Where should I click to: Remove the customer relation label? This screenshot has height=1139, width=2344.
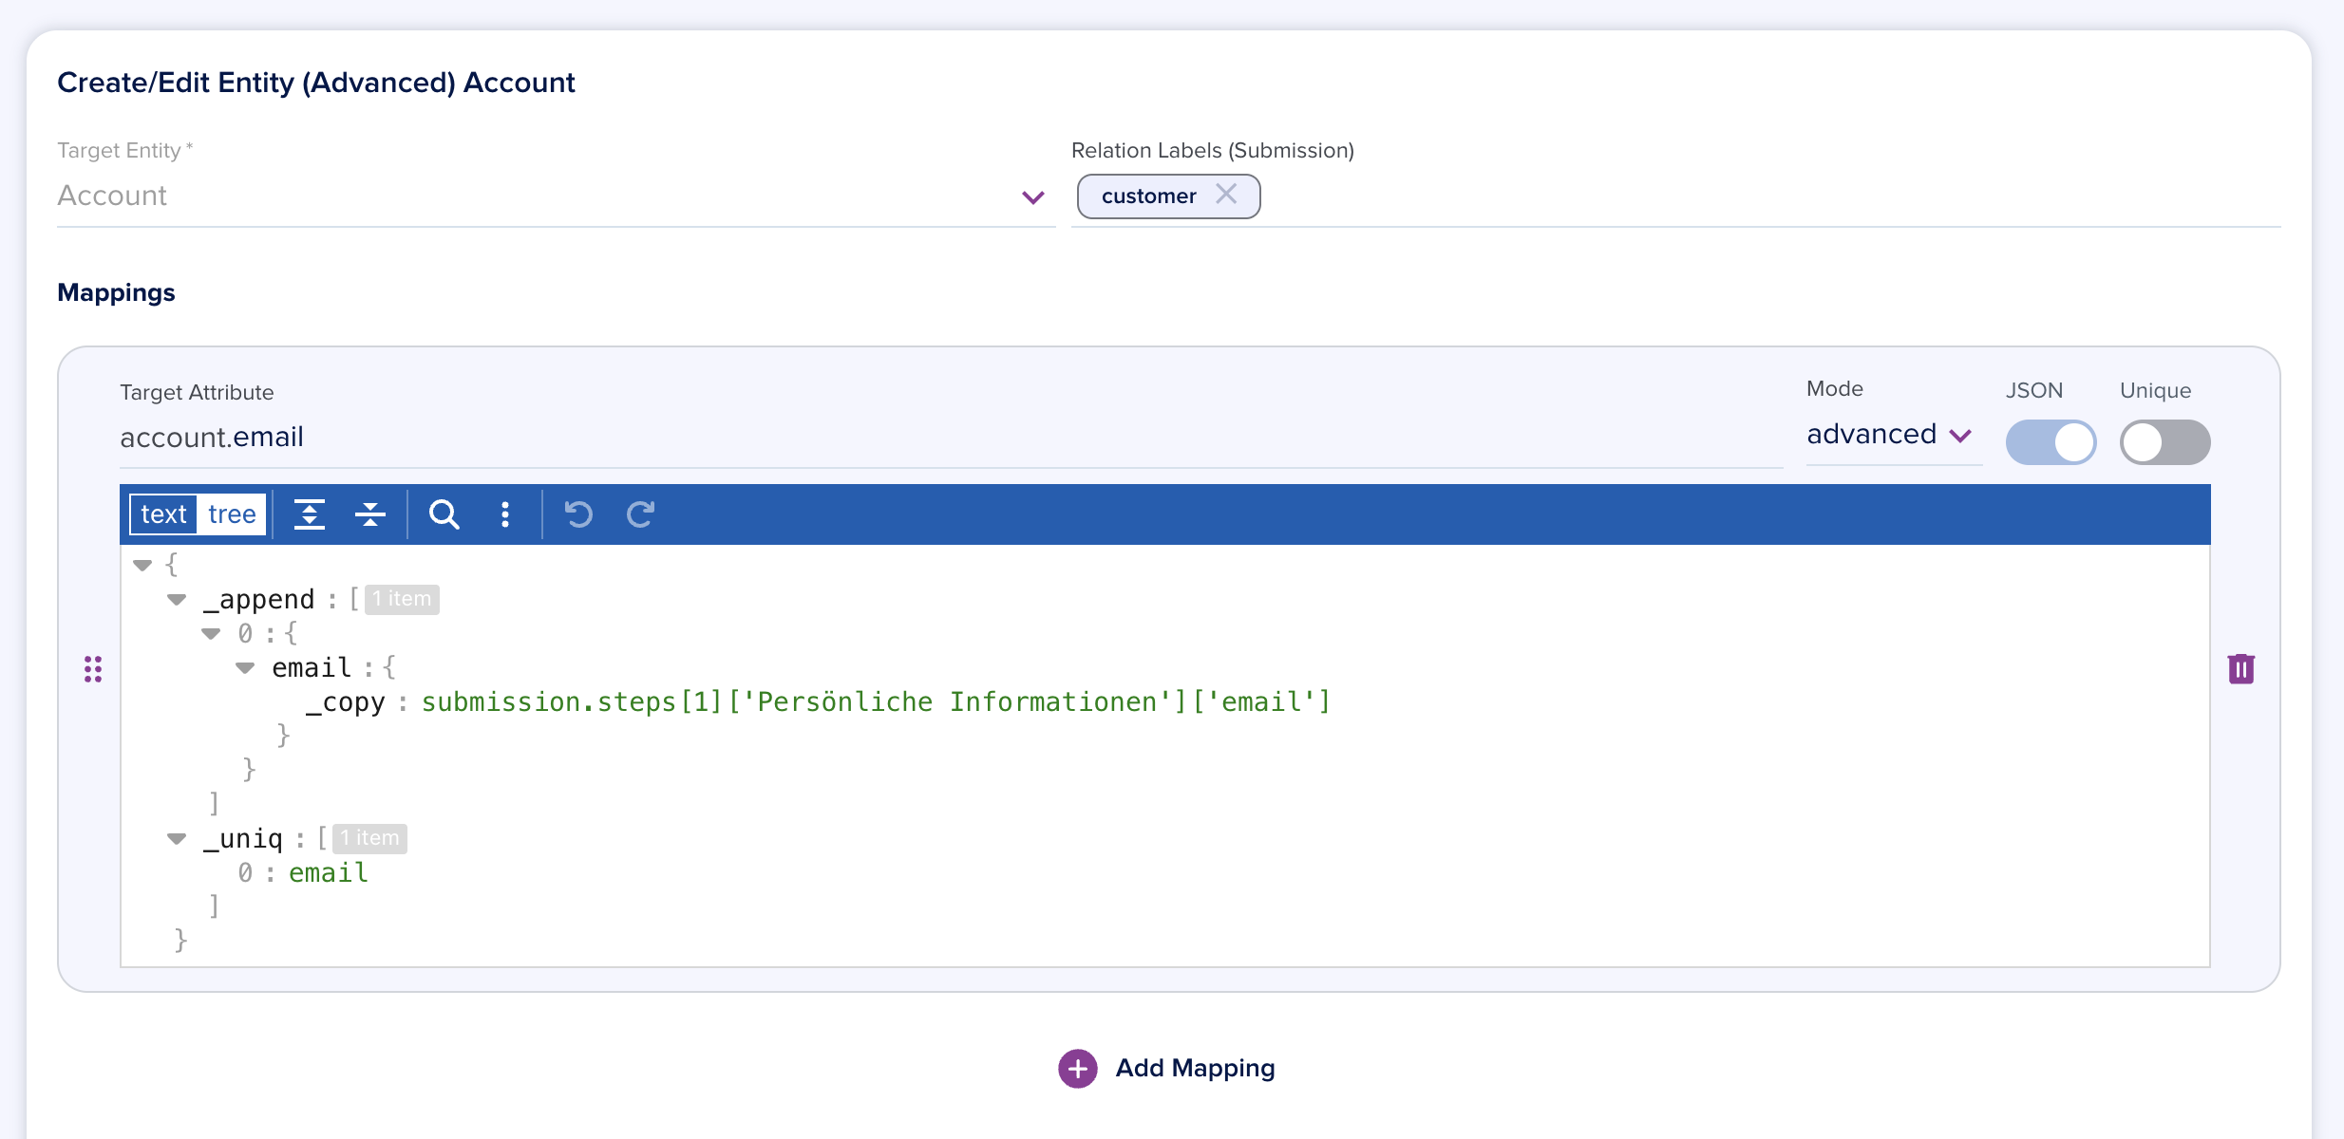point(1226,195)
